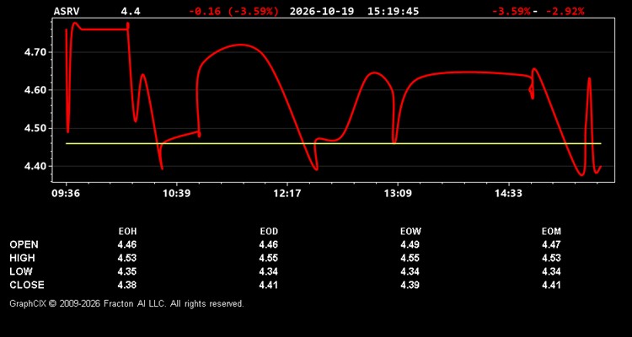
Task: Click the timestamp 15:19:45
Action: click(393, 11)
